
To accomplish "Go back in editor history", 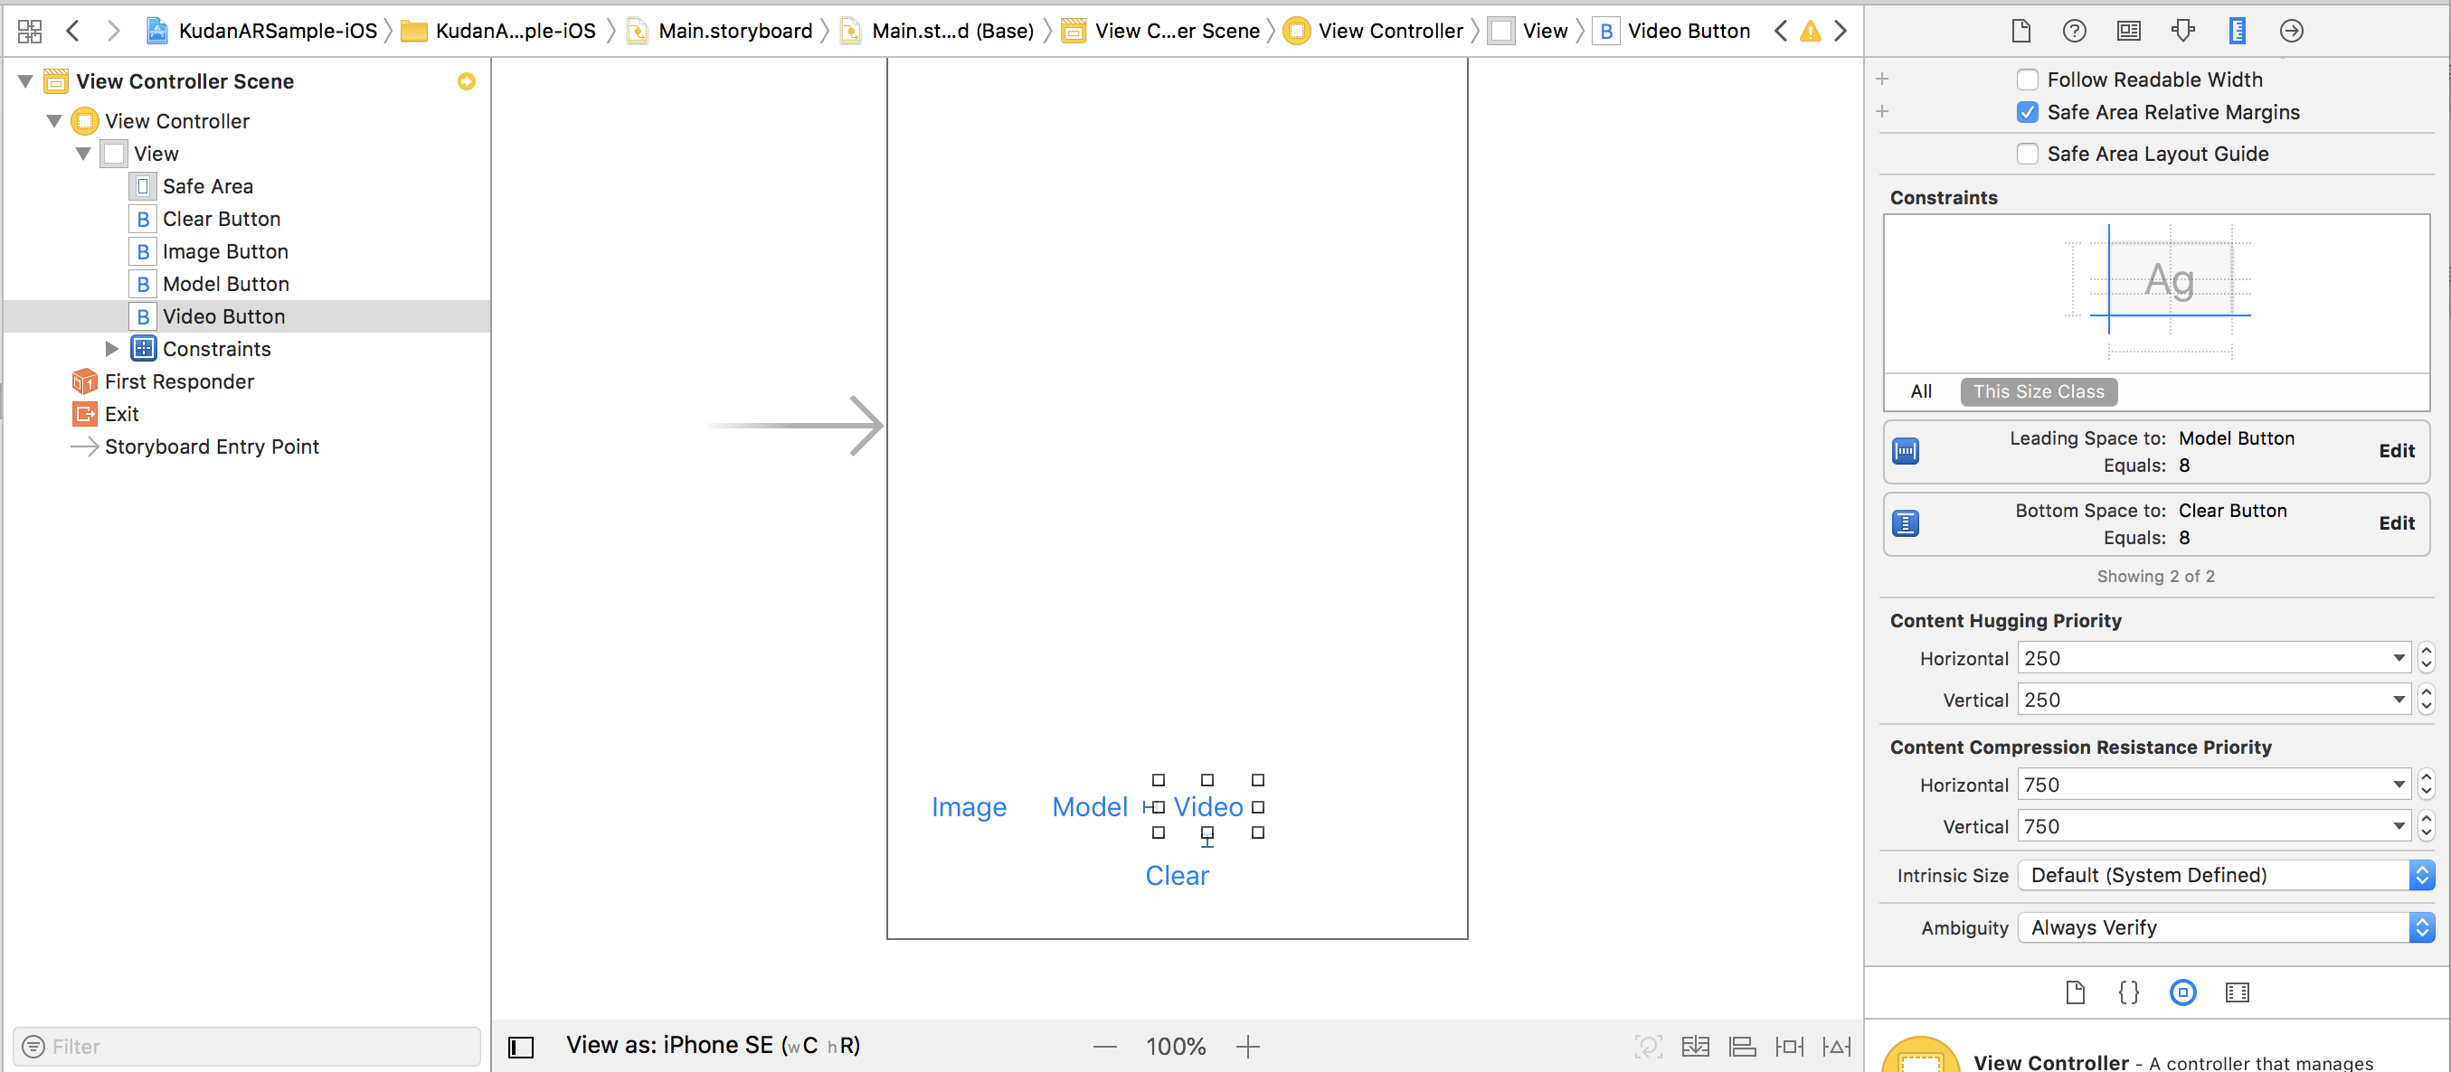I will [72, 32].
